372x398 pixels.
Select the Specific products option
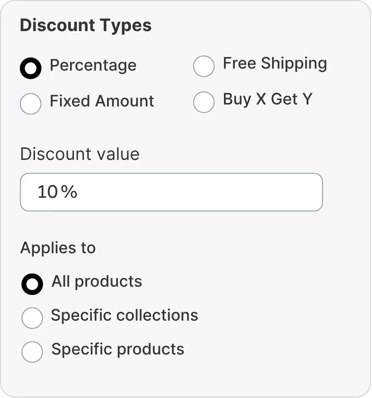point(32,352)
